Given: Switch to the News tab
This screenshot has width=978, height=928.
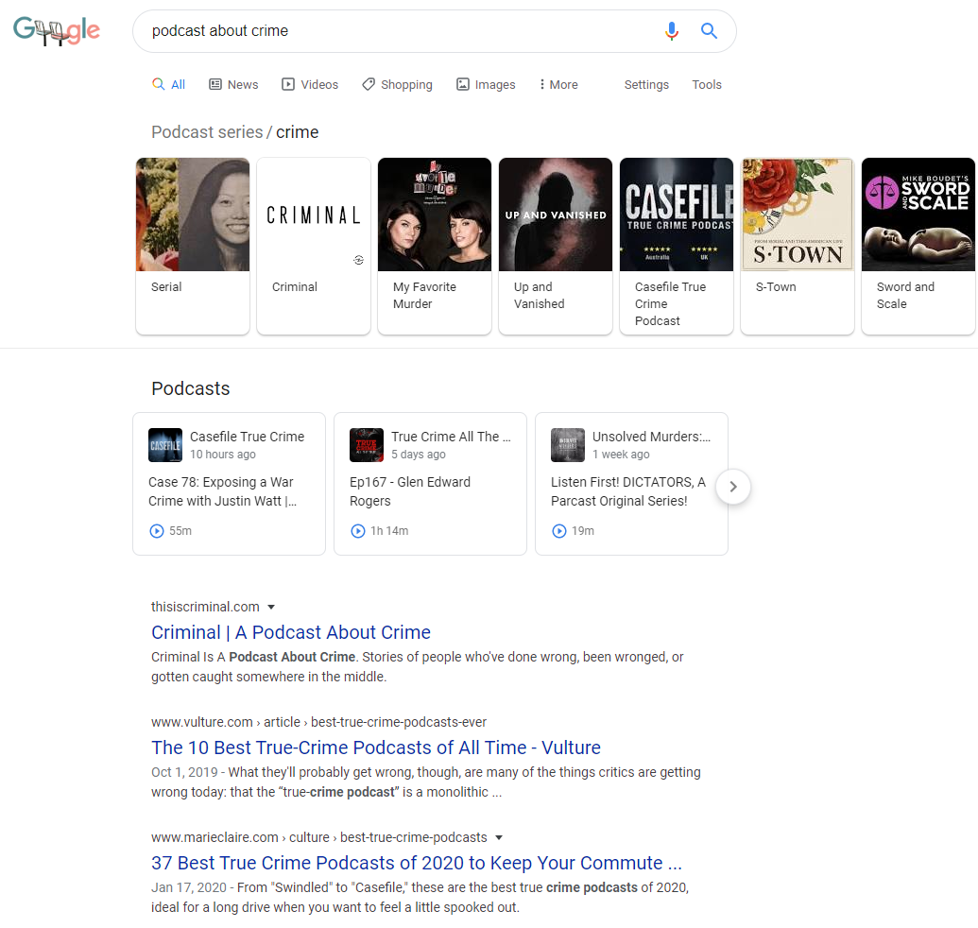Looking at the screenshot, I should coord(233,85).
